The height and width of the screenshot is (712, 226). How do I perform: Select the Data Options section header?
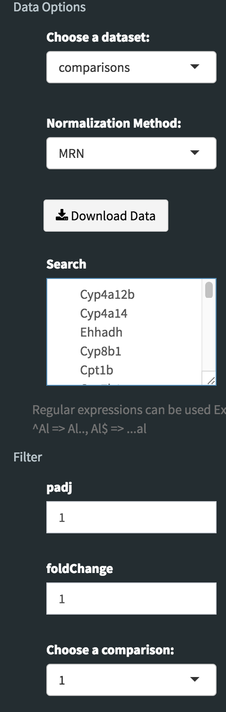pyautogui.click(x=50, y=7)
